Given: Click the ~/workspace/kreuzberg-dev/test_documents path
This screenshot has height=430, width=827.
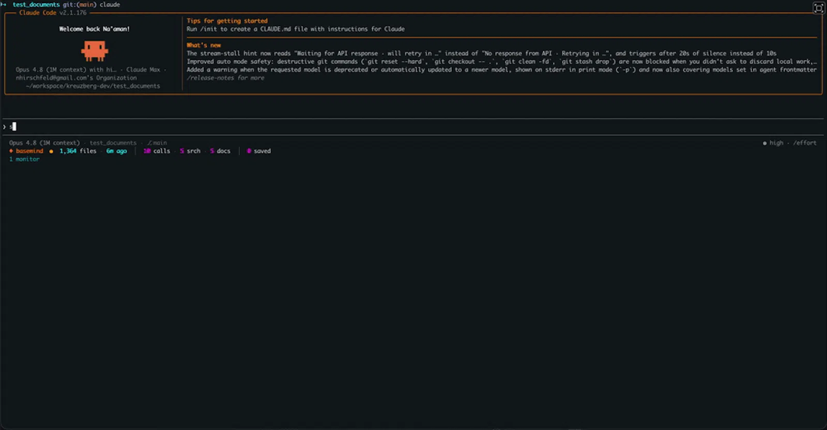Looking at the screenshot, I should (x=93, y=86).
